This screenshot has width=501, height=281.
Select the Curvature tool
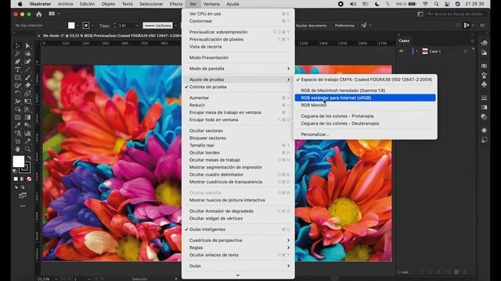point(28,62)
